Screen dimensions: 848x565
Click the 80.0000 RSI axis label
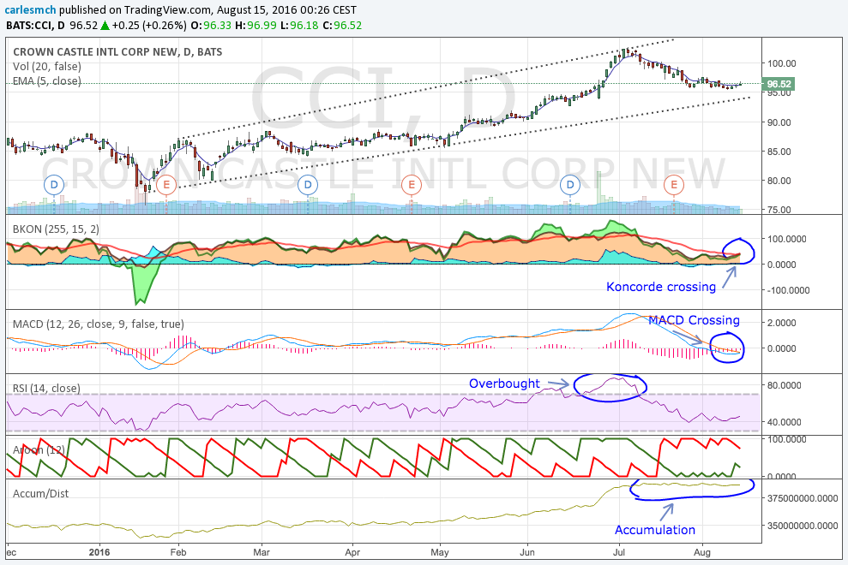pos(785,385)
